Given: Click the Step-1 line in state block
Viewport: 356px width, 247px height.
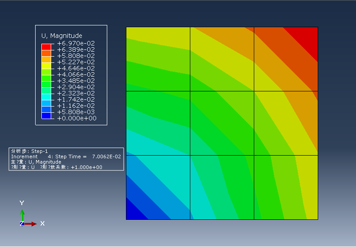Looking at the screenshot, I should tap(29, 151).
